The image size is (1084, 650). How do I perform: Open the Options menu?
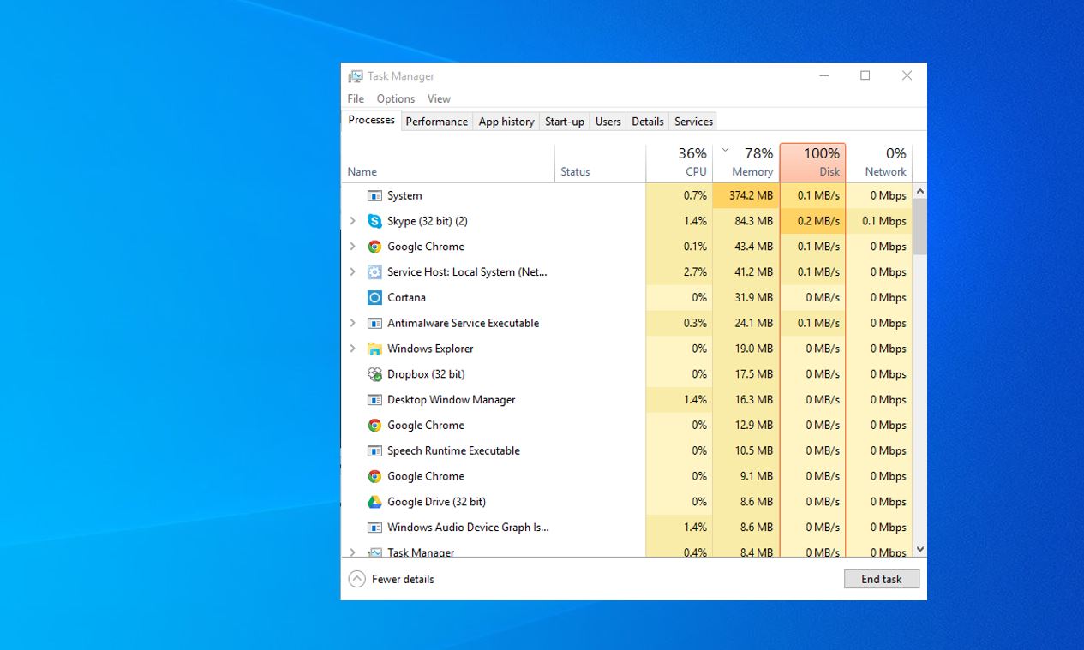pyautogui.click(x=395, y=98)
